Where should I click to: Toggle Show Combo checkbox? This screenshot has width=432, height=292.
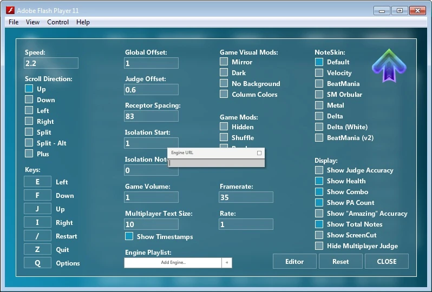(x=319, y=191)
